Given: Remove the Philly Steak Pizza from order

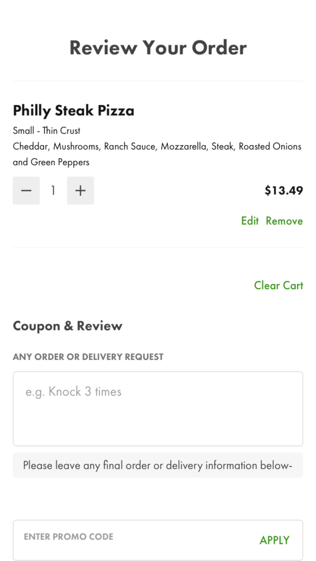Looking at the screenshot, I should [284, 221].
